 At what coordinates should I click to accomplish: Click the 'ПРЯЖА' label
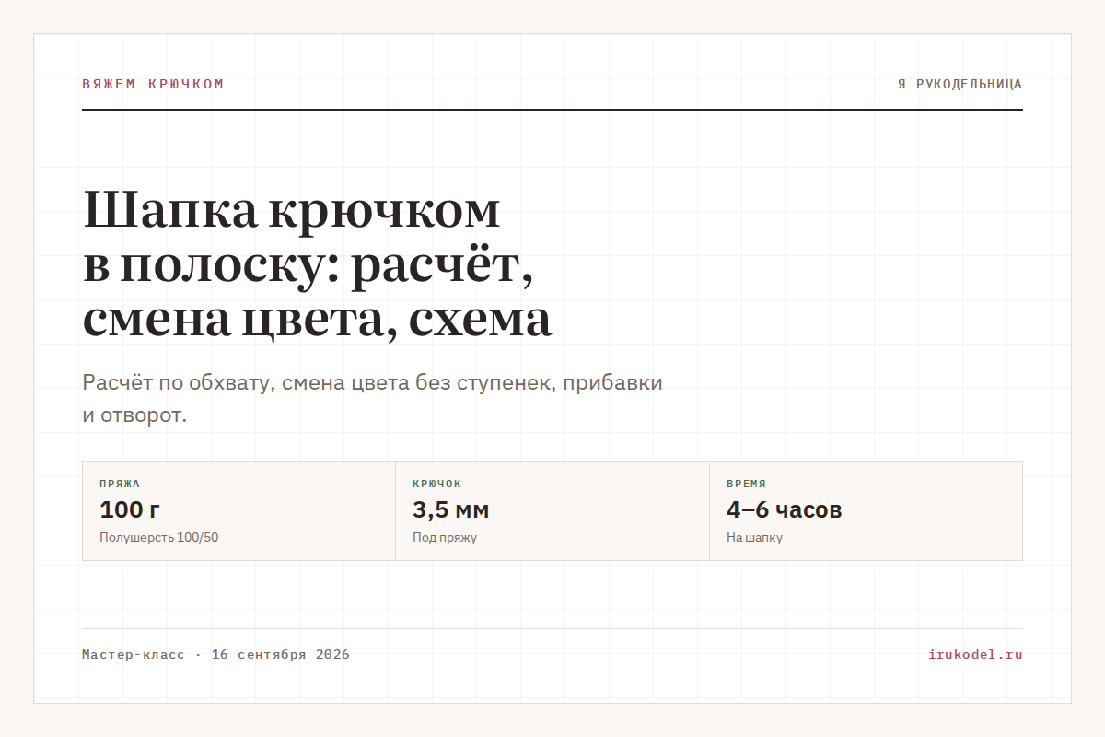tap(120, 484)
